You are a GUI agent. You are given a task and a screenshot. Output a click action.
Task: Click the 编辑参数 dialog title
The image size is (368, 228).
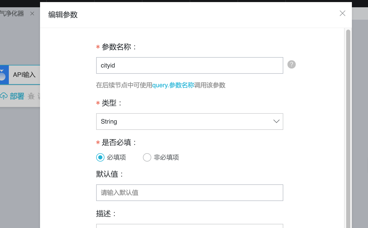pos(63,15)
